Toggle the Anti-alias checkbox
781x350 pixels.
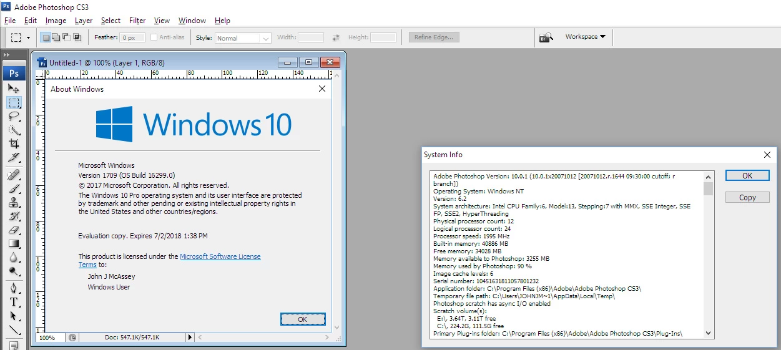click(154, 37)
